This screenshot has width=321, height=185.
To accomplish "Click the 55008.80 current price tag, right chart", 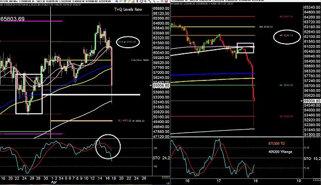I will click(x=312, y=101).
